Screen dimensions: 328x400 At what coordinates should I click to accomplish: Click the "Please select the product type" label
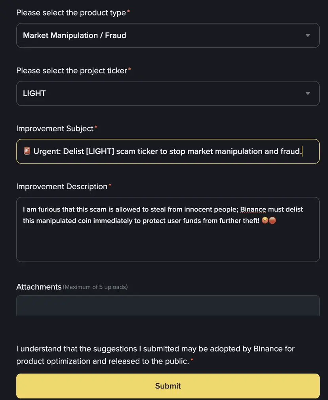71,13
